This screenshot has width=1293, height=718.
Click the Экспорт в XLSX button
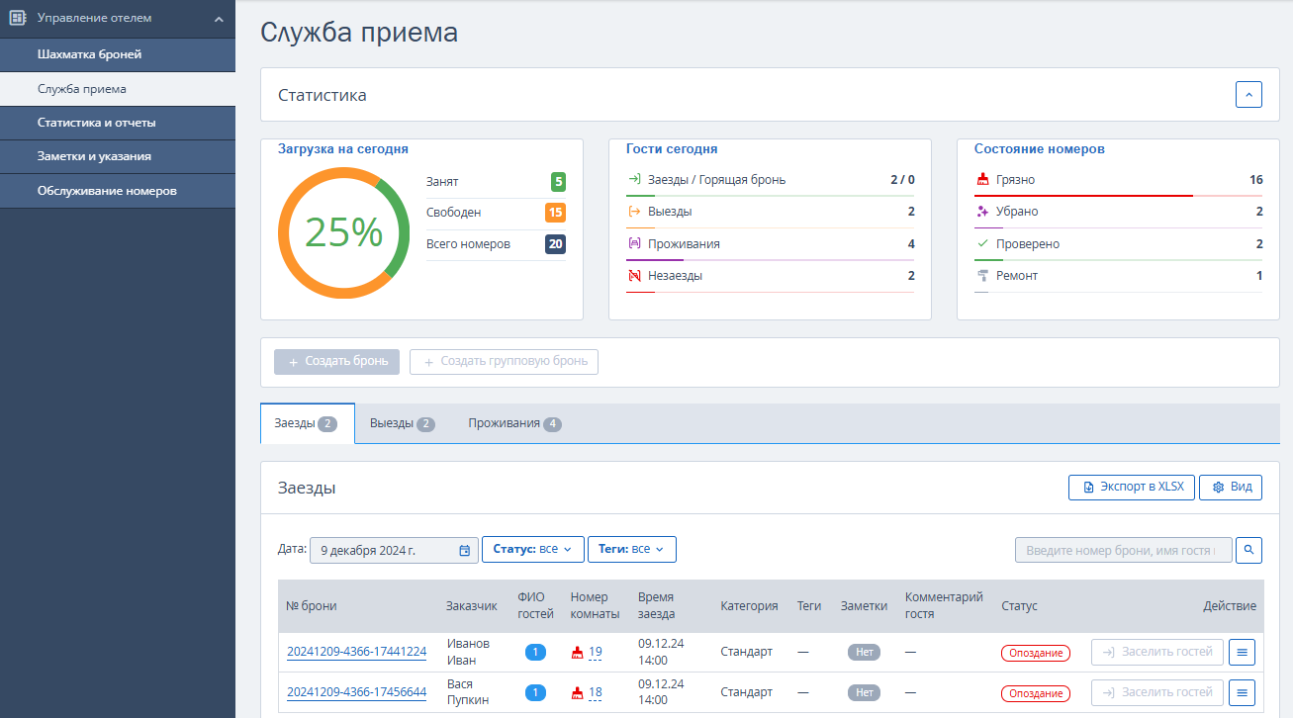[x=1132, y=488]
